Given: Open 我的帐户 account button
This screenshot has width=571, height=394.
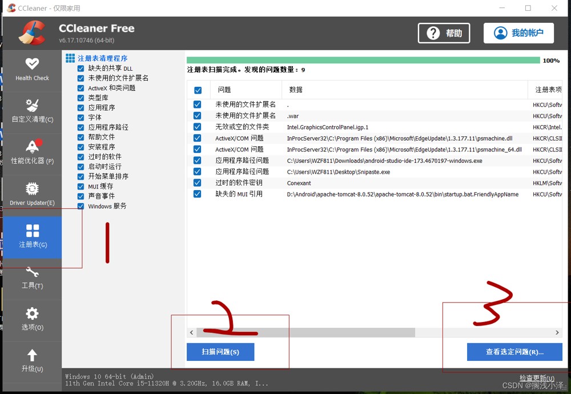Looking at the screenshot, I should coord(518,33).
